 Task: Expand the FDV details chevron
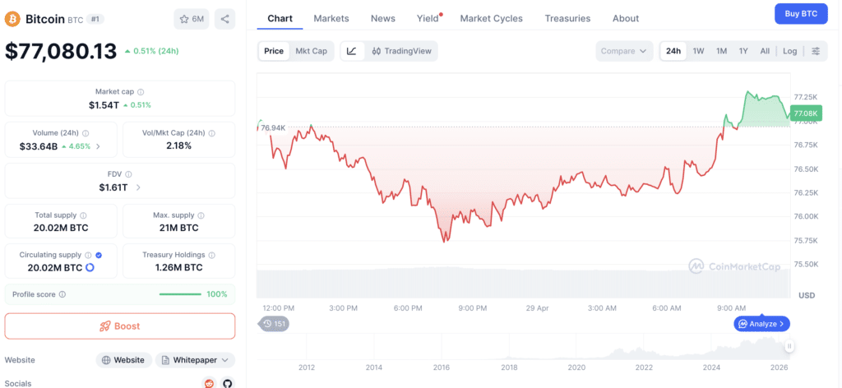click(x=138, y=187)
